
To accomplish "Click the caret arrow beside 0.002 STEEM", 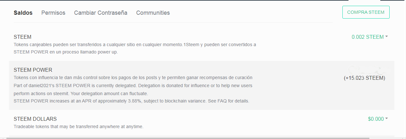I will [x=386, y=37].
